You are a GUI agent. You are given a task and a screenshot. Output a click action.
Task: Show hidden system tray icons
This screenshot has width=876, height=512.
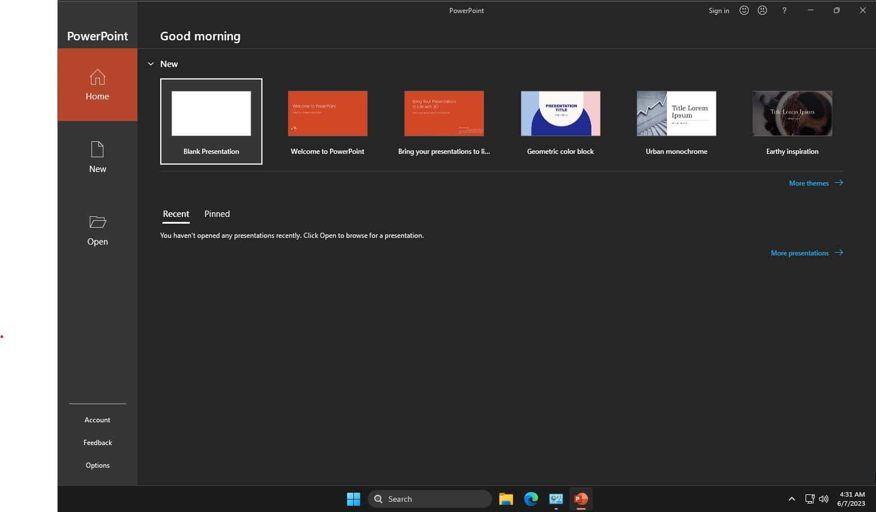click(x=791, y=499)
